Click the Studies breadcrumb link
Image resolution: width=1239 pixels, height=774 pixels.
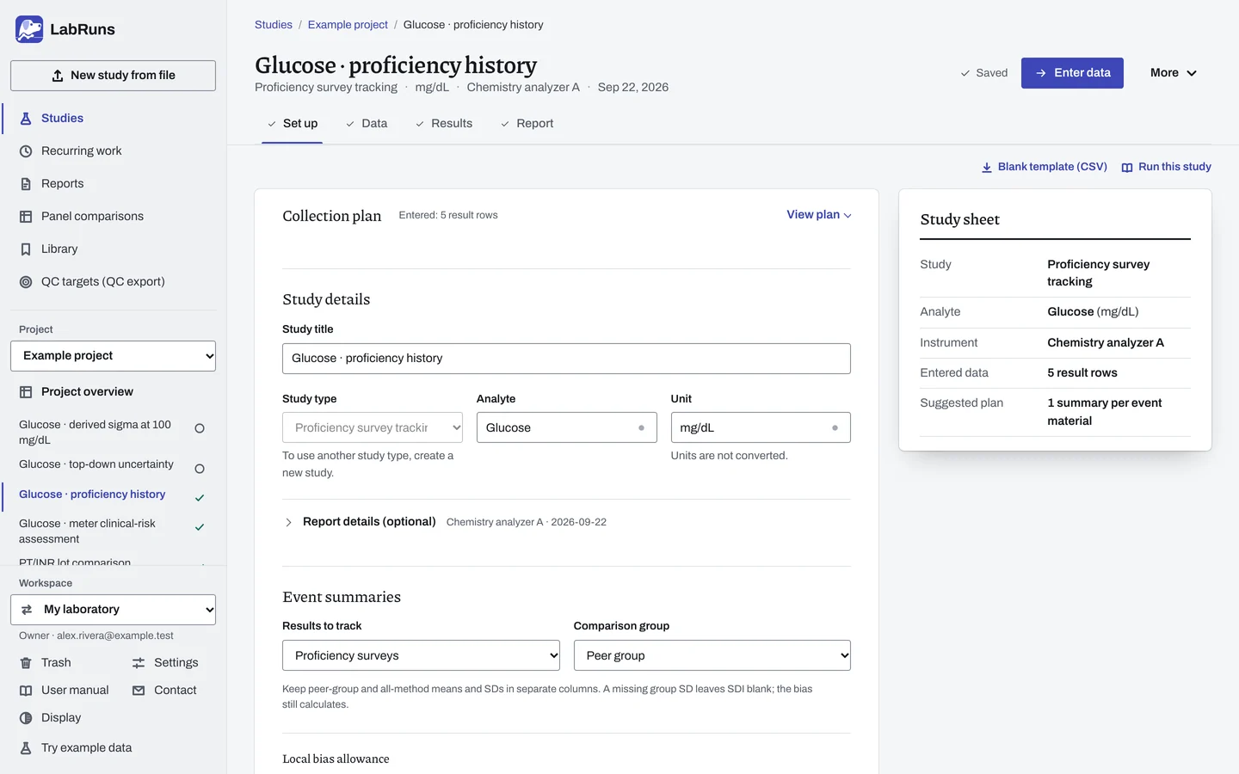coord(274,25)
